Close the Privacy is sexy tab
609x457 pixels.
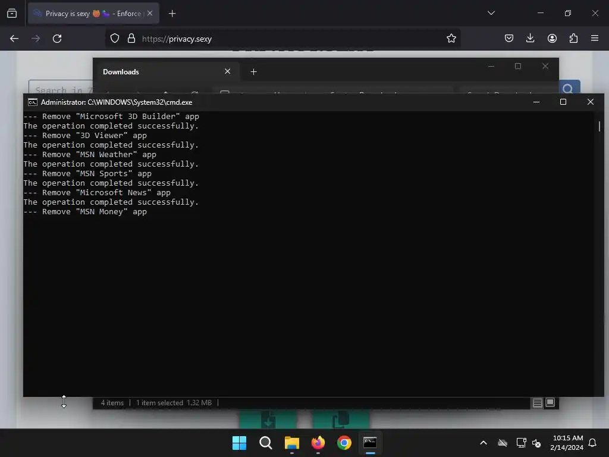[x=150, y=13]
